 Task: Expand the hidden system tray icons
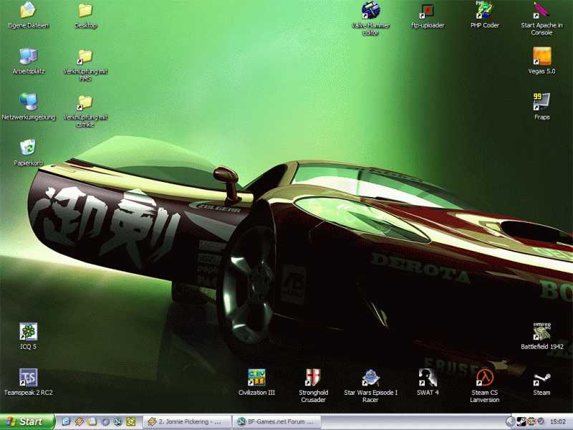(511, 421)
